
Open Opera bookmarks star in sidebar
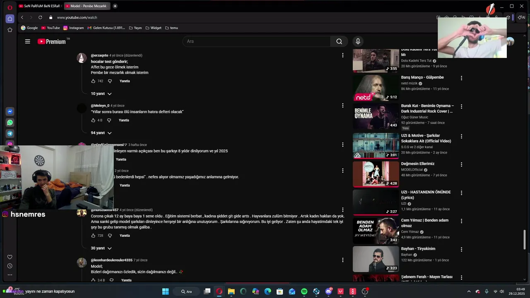[10, 30]
